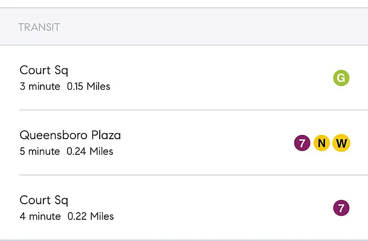
Task: Click the "0.22 Miles" distance text
Action: 91,216
